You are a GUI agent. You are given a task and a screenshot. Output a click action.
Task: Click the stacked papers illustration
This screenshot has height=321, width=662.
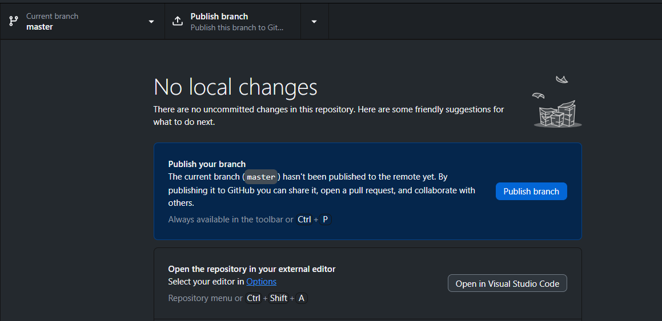(x=557, y=115)
